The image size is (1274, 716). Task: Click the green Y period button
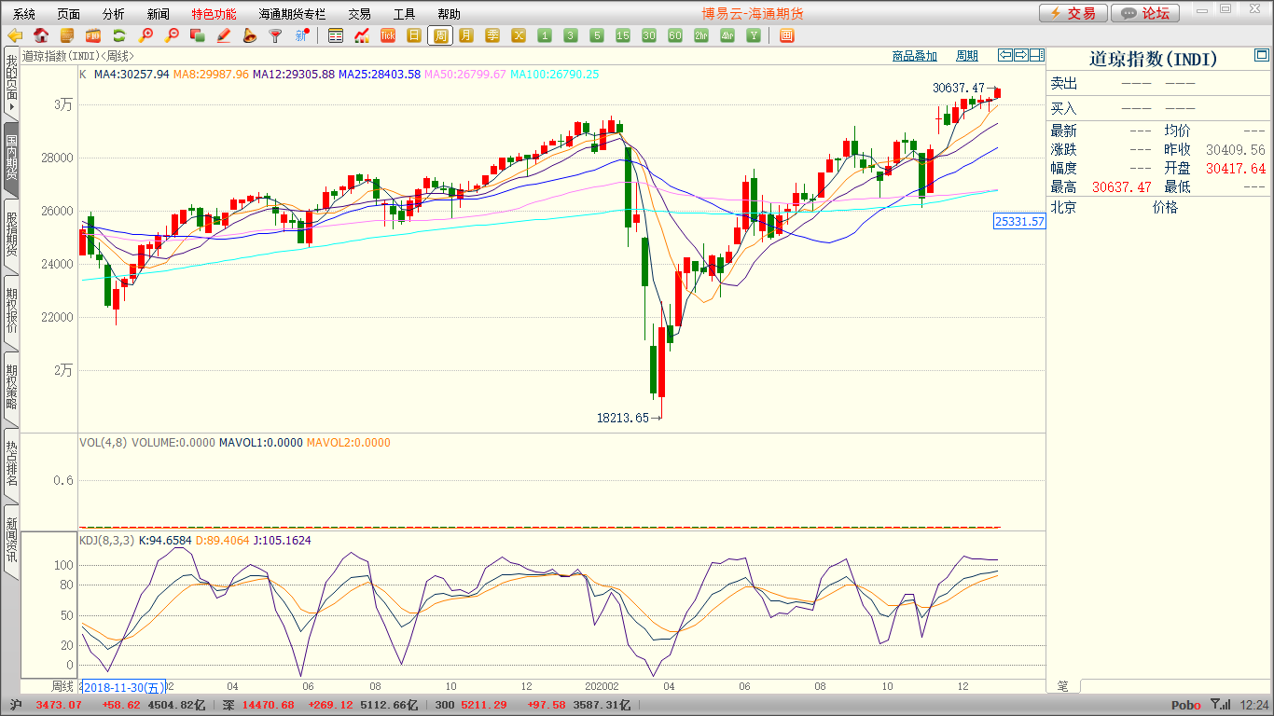pyautogui.click(x=754, y=35)
